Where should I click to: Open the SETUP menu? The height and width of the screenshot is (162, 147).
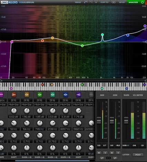122,2
